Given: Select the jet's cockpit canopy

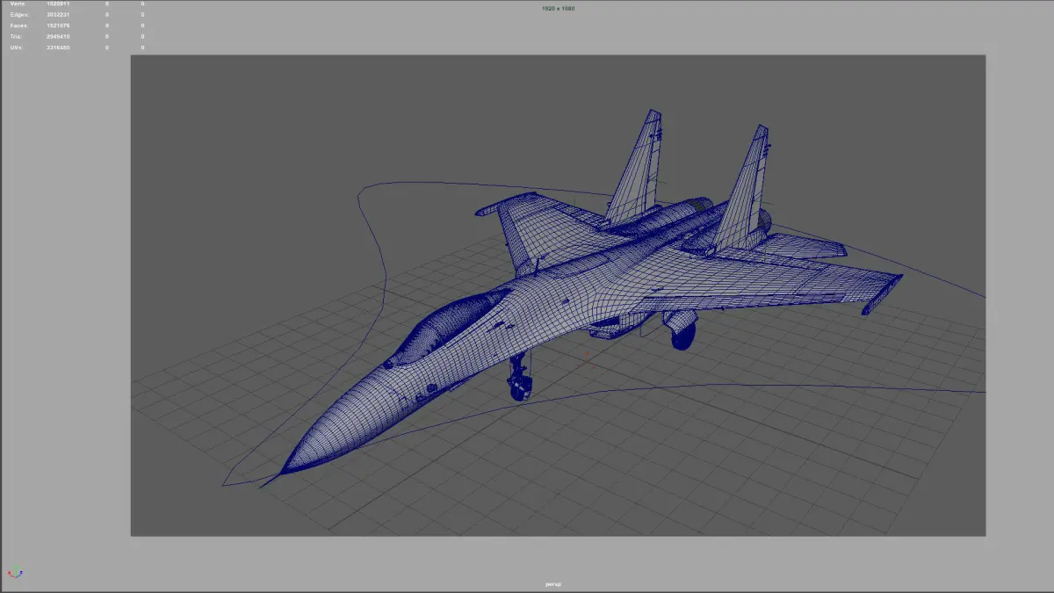Looking at the screenshot, I should point(448,327).
